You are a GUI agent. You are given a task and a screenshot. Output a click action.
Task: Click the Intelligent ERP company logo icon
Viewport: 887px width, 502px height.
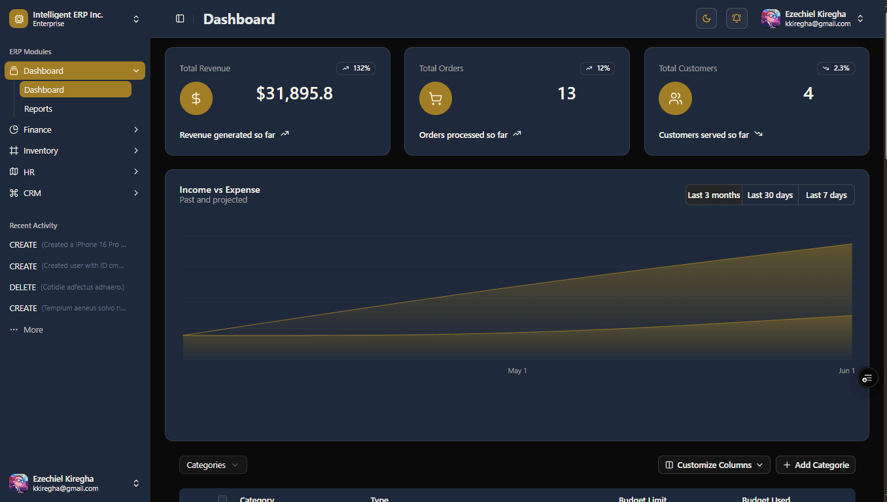click(x=18, y=19)
